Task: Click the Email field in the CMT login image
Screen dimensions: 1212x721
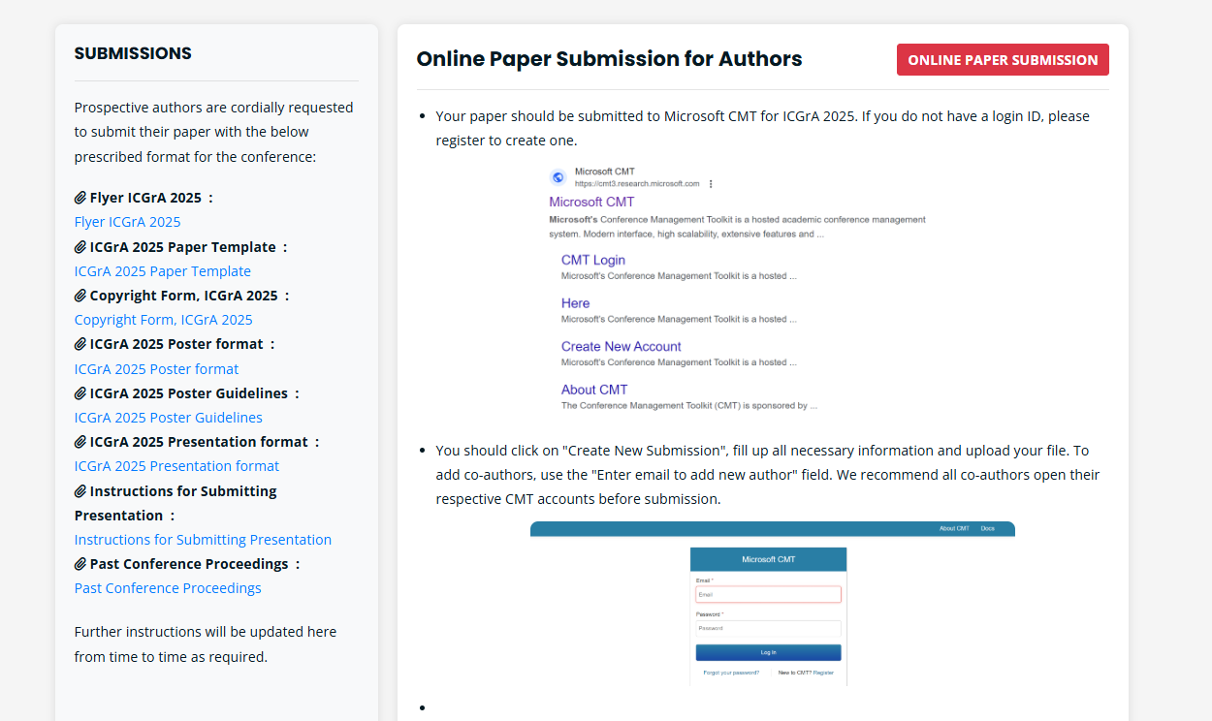Action: click(x=768, y=594)
